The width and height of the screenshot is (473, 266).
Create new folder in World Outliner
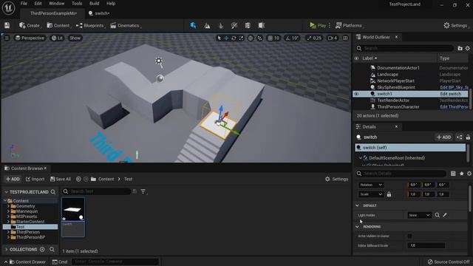coord(460,48)
